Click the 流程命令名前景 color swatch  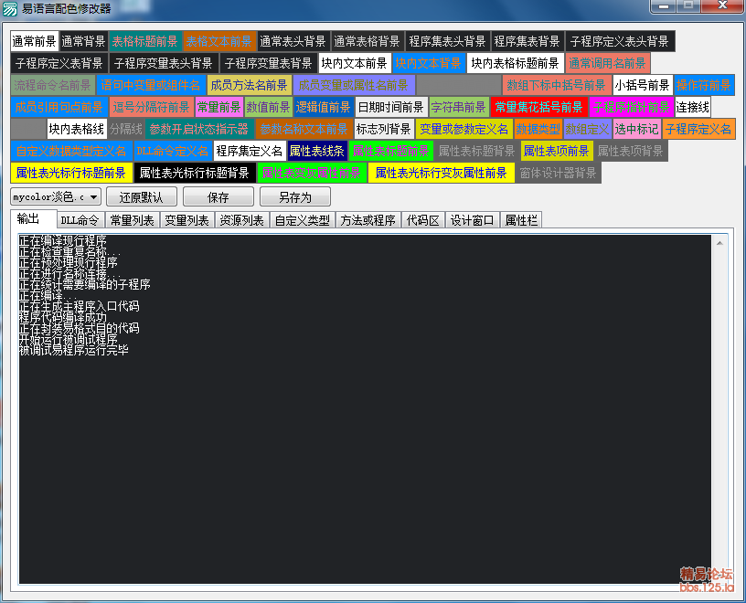click(x=53, y=85)
